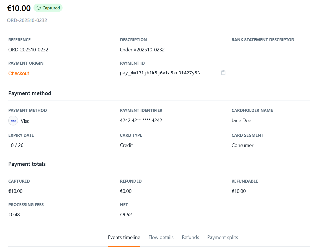Image resolution: width=310 pixels, height=252 pixels.
Task: Select the Processing fees value €0.48
Action: (14, 214)
